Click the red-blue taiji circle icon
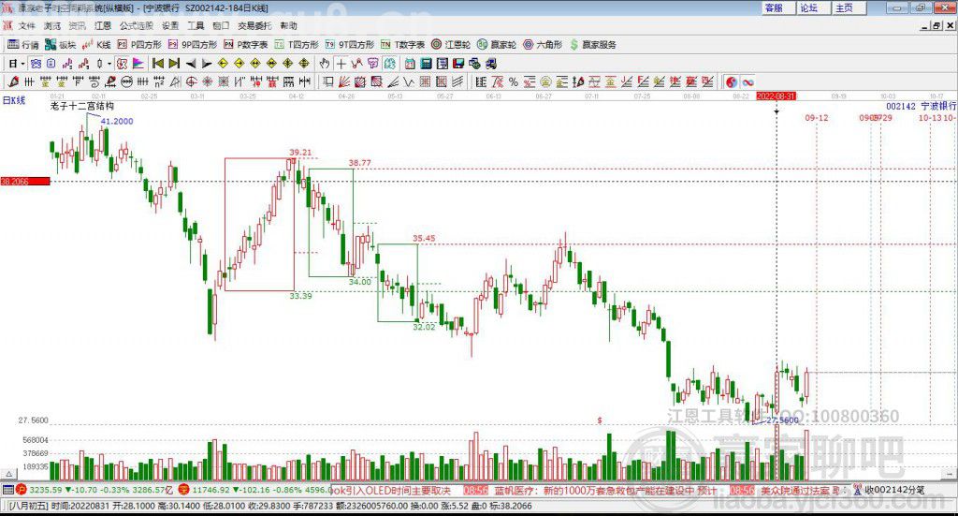 732,81
